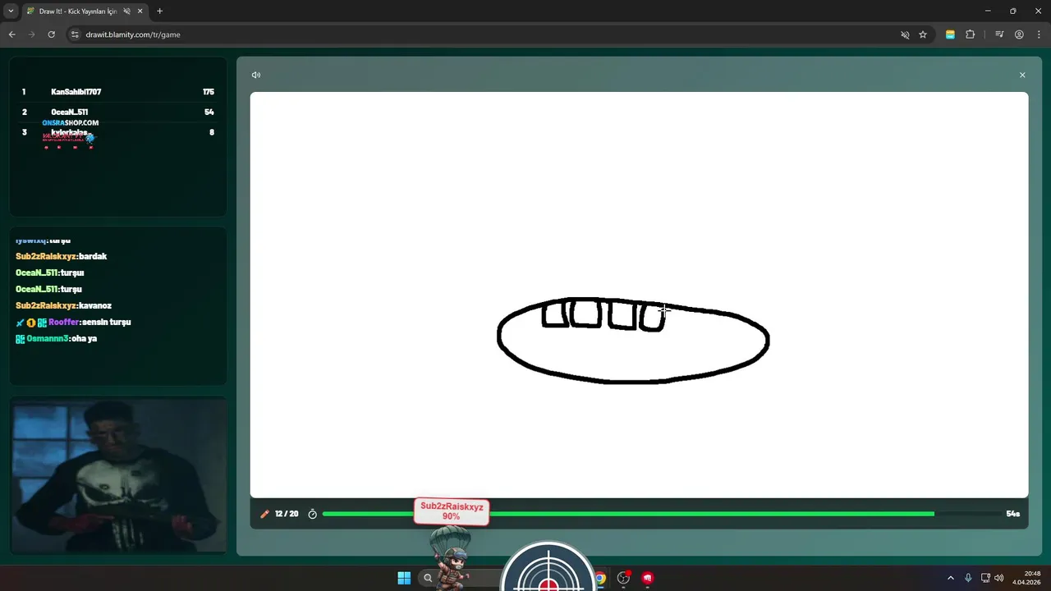This screenshot has width=1051, height=591.
Task: Open the volume tray icon
Action: (x=999, y=578)
